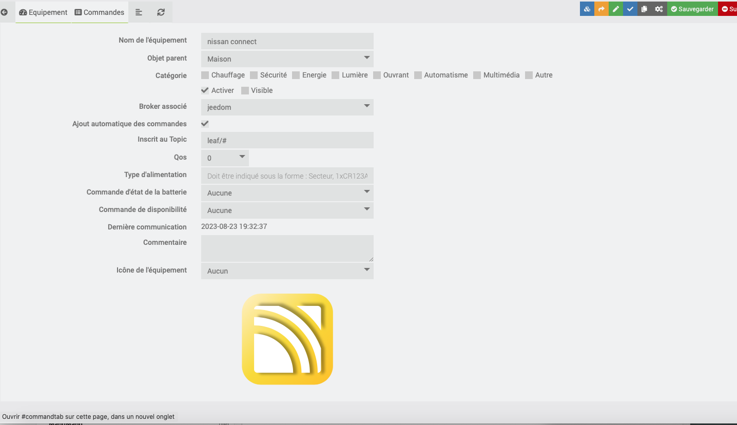737x425 pixels.
Task: Open the Icône de l'équipement dropdown
Action: tap(287, 271)
